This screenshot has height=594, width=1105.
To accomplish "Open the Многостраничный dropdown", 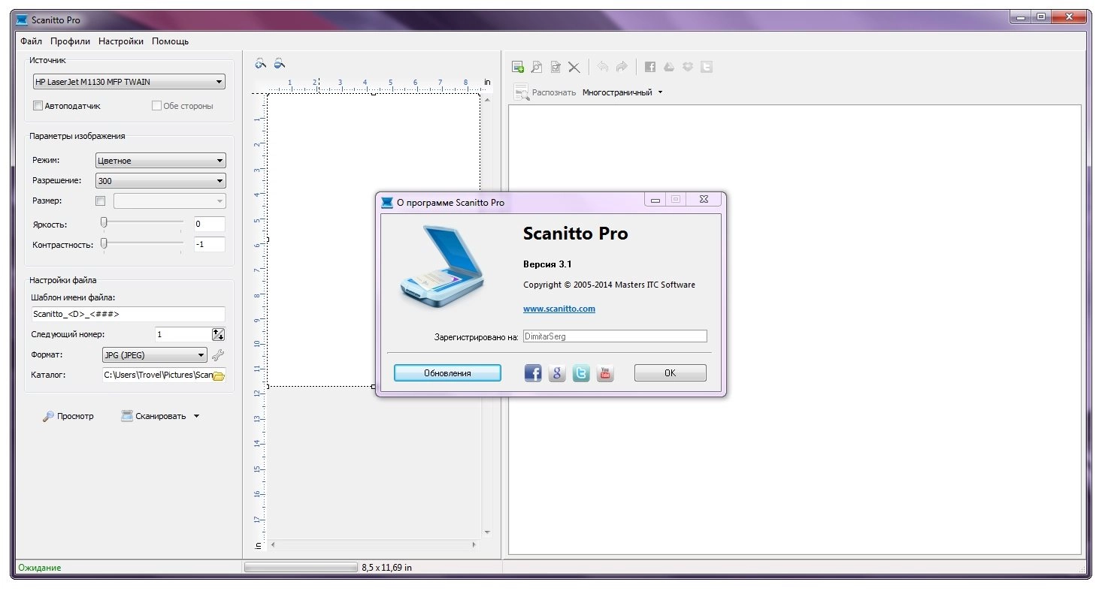I will [x=622, y=92].
